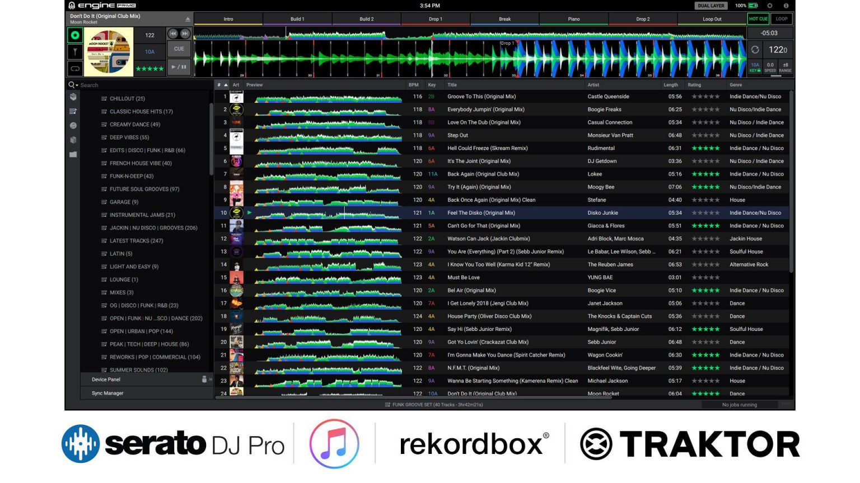Skip to next track button
The height and width of the screenshot is (483, 860).
[x=185, y=34]
